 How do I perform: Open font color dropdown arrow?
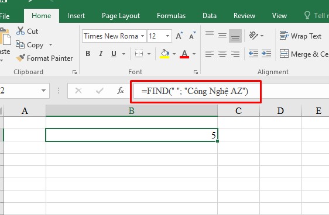click(x=194, y=54)
